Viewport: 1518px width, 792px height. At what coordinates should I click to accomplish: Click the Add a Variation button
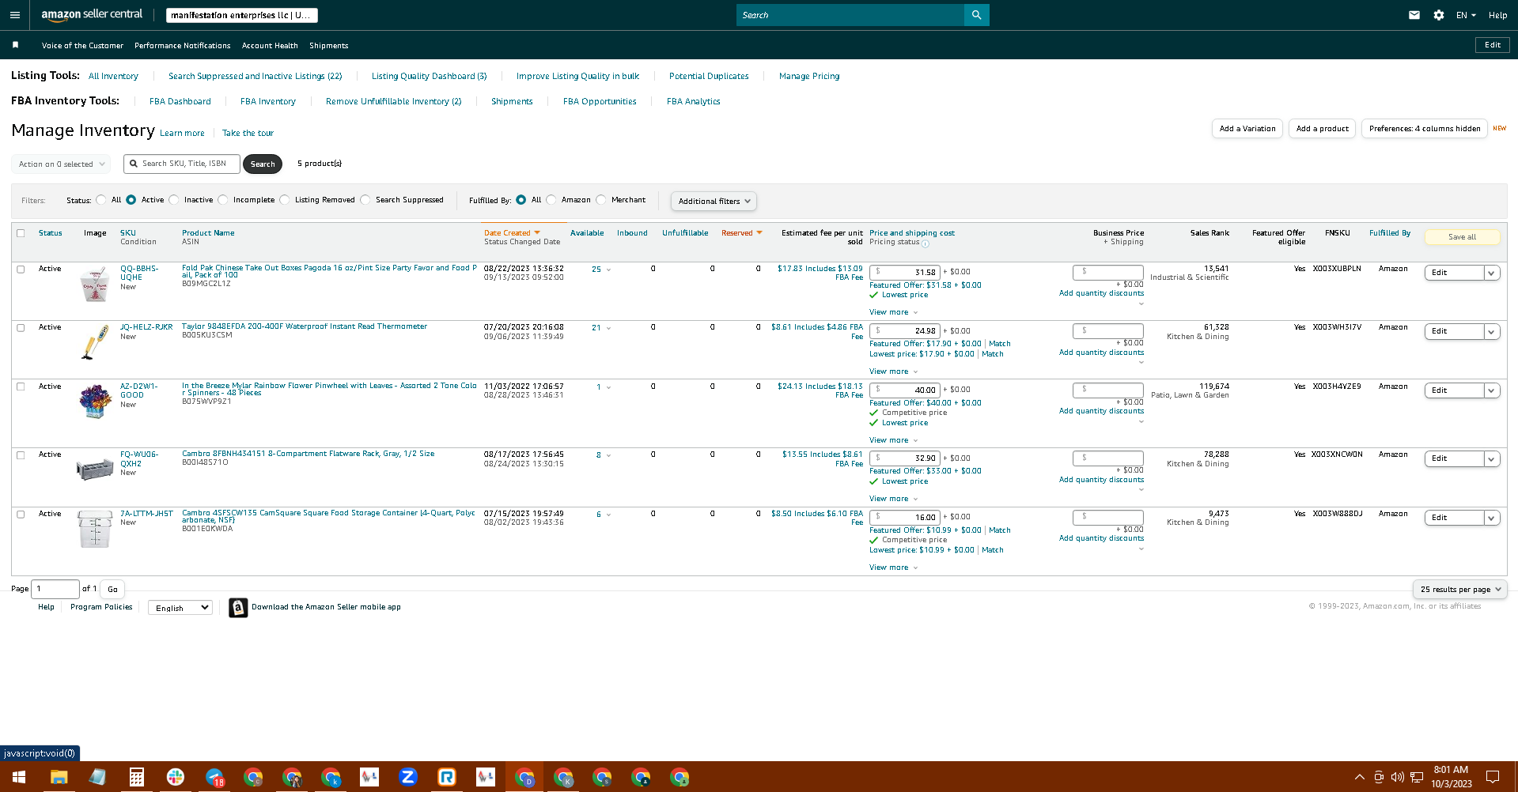[x=1247, y=129]
